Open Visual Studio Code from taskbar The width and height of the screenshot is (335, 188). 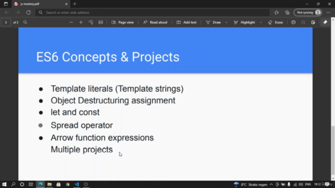[x=77, y=184]
